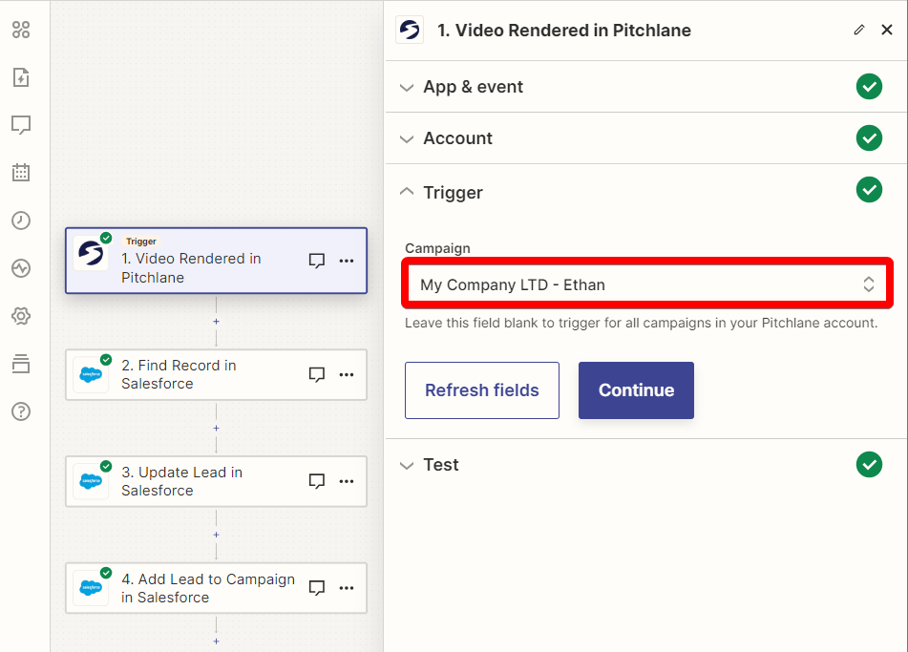Click the Salesforce logo on Update Lead step
The height and width of the screenshot is (652, 908).
[x=91, y=481]
